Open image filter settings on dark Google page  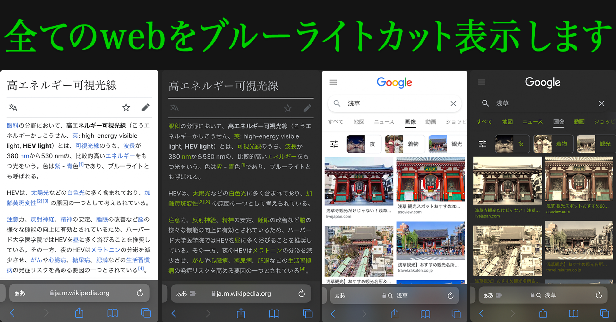pyautogui.click(x=483, y=144)
